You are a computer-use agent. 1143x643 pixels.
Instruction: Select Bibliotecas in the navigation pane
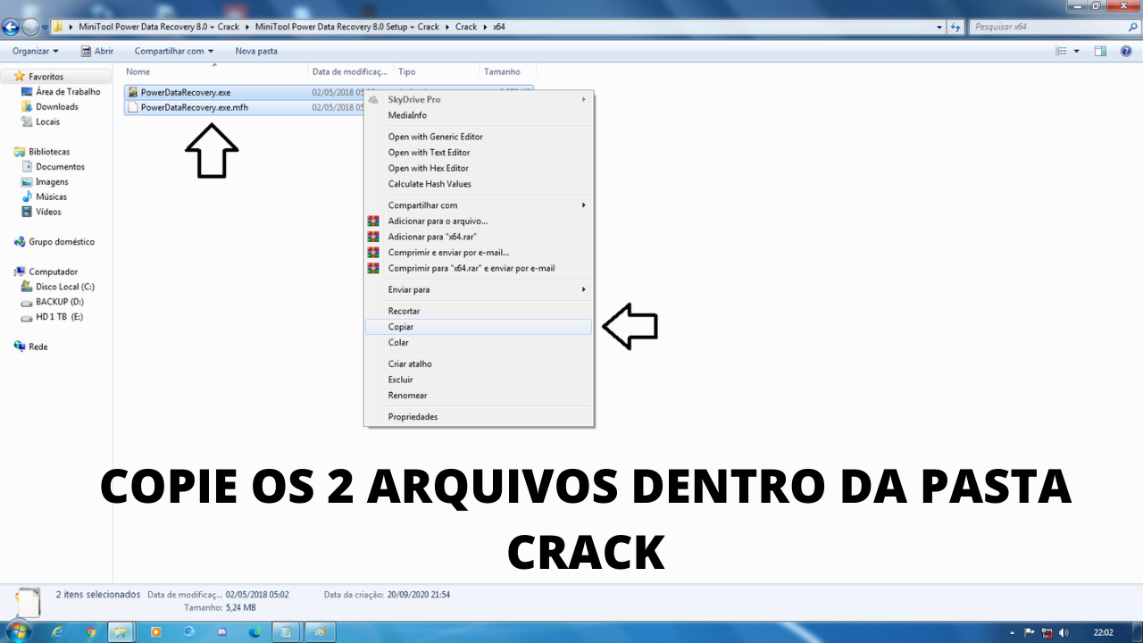[49, 152]
